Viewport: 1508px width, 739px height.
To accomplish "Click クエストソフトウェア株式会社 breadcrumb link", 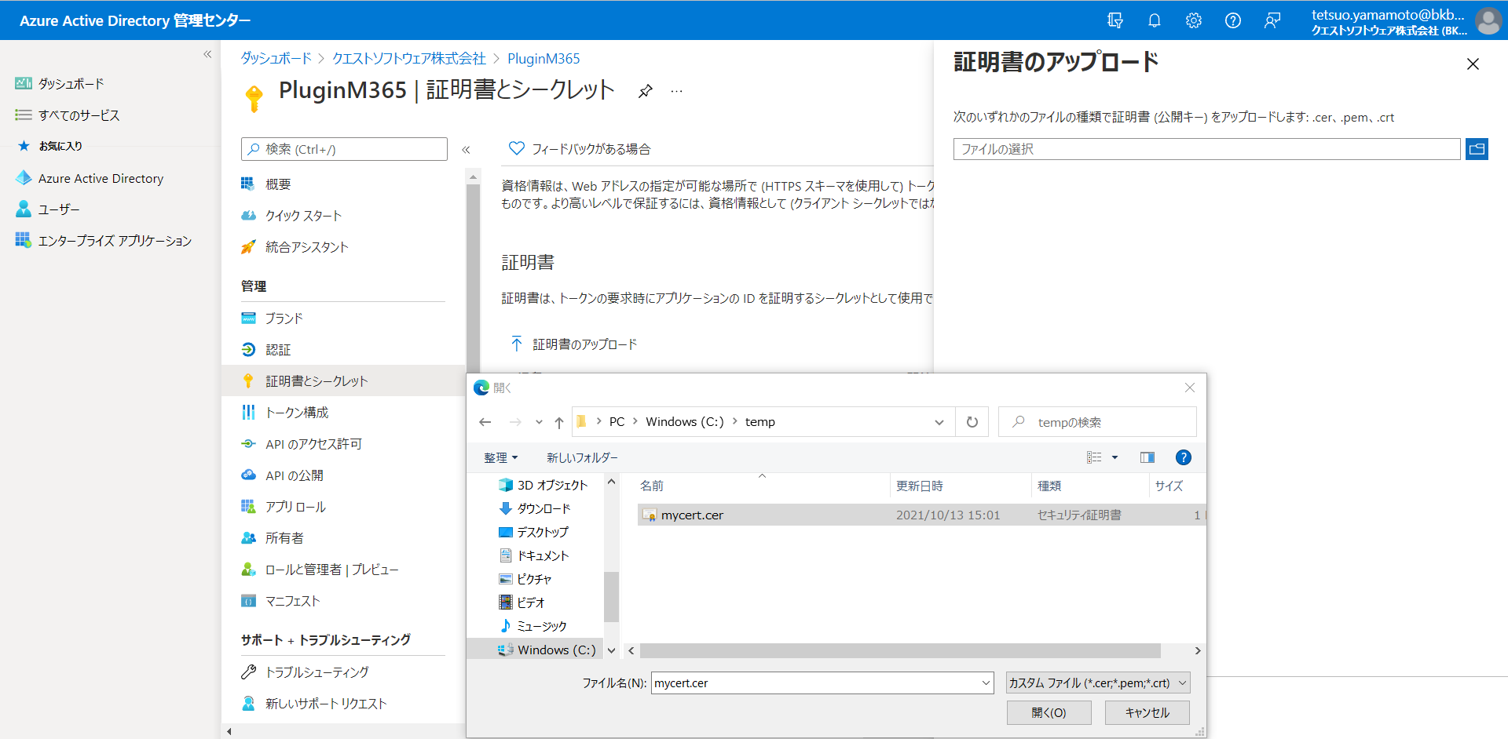I will [x=409, y=58].
